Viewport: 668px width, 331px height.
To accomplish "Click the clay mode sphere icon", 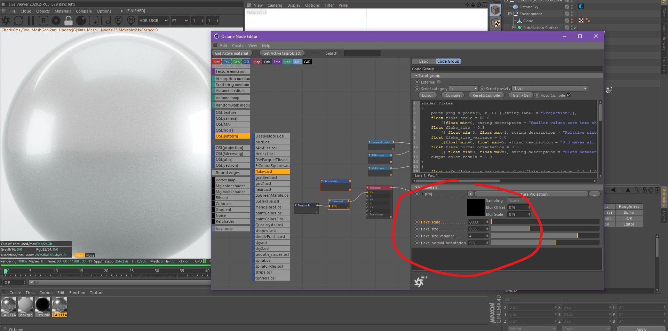I will point(81,21).
